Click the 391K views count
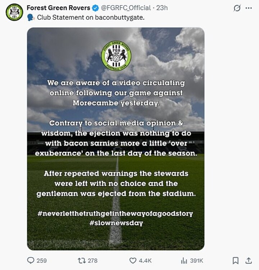This screenshot has height=270, width=259. [x=197, y=260]
